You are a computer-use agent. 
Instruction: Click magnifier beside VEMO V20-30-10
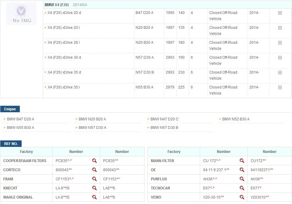click(242, 197)
